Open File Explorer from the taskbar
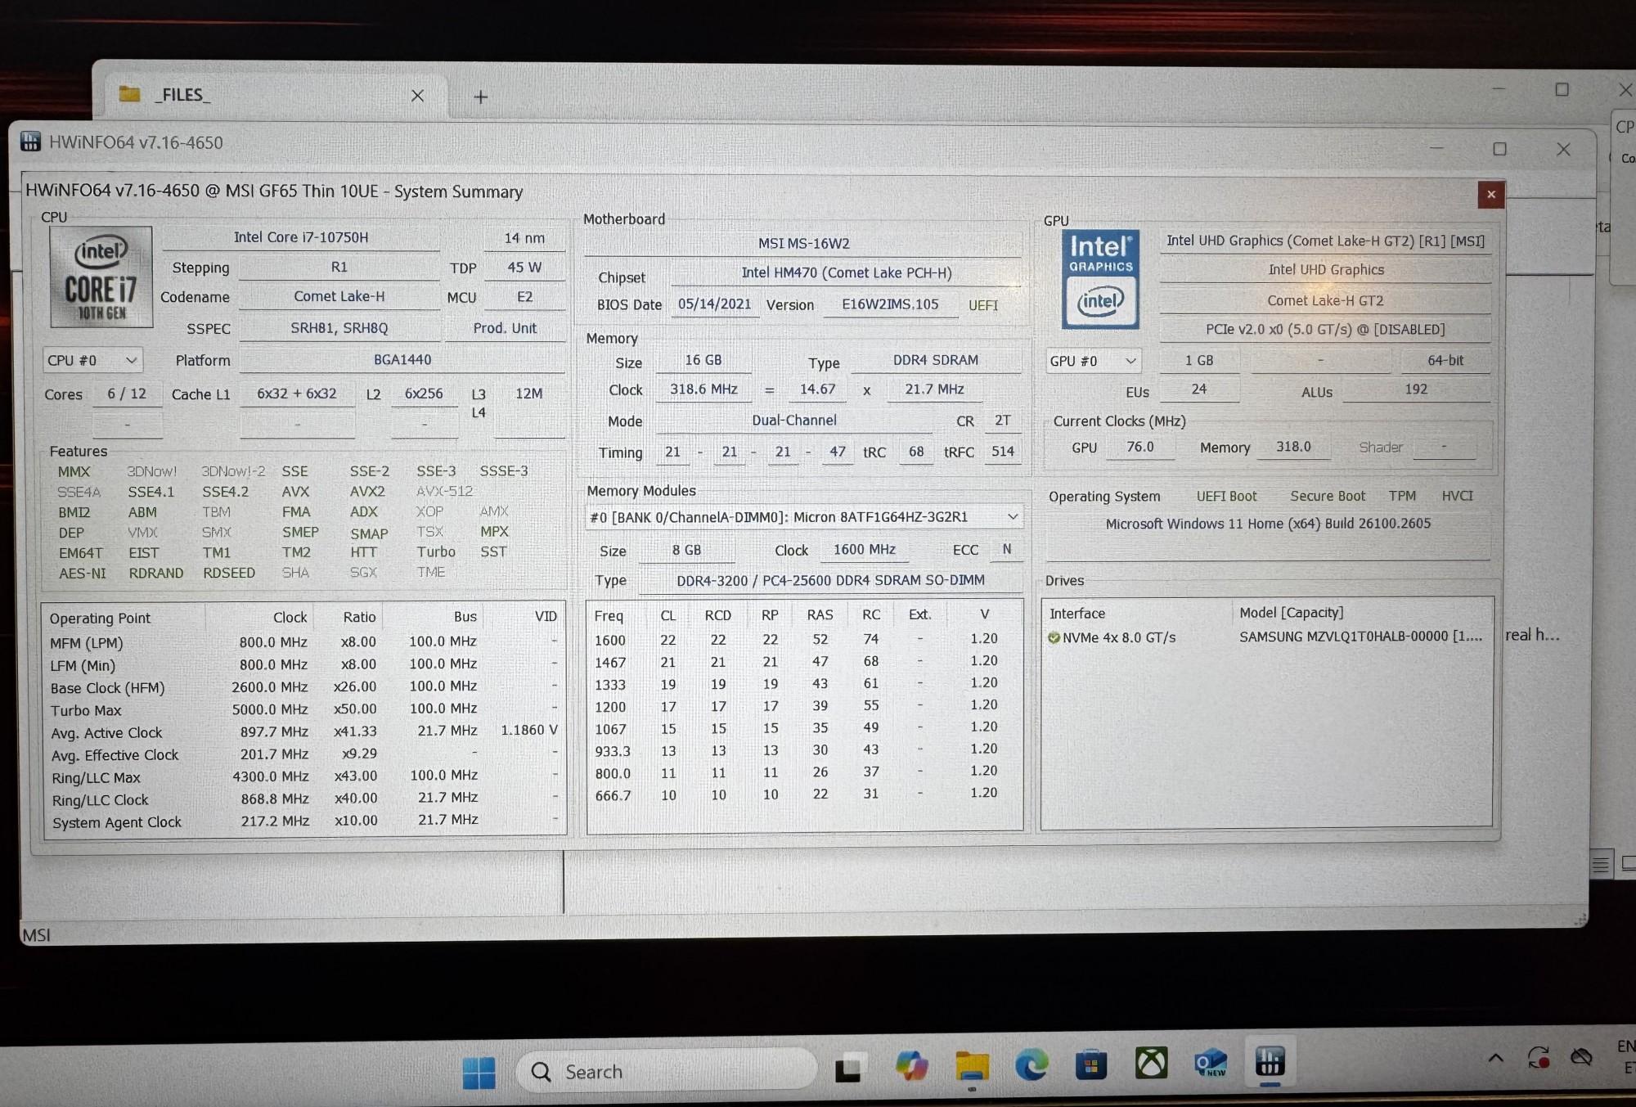This screenshot has width=1636, height=1107. tap(972, 1065)
